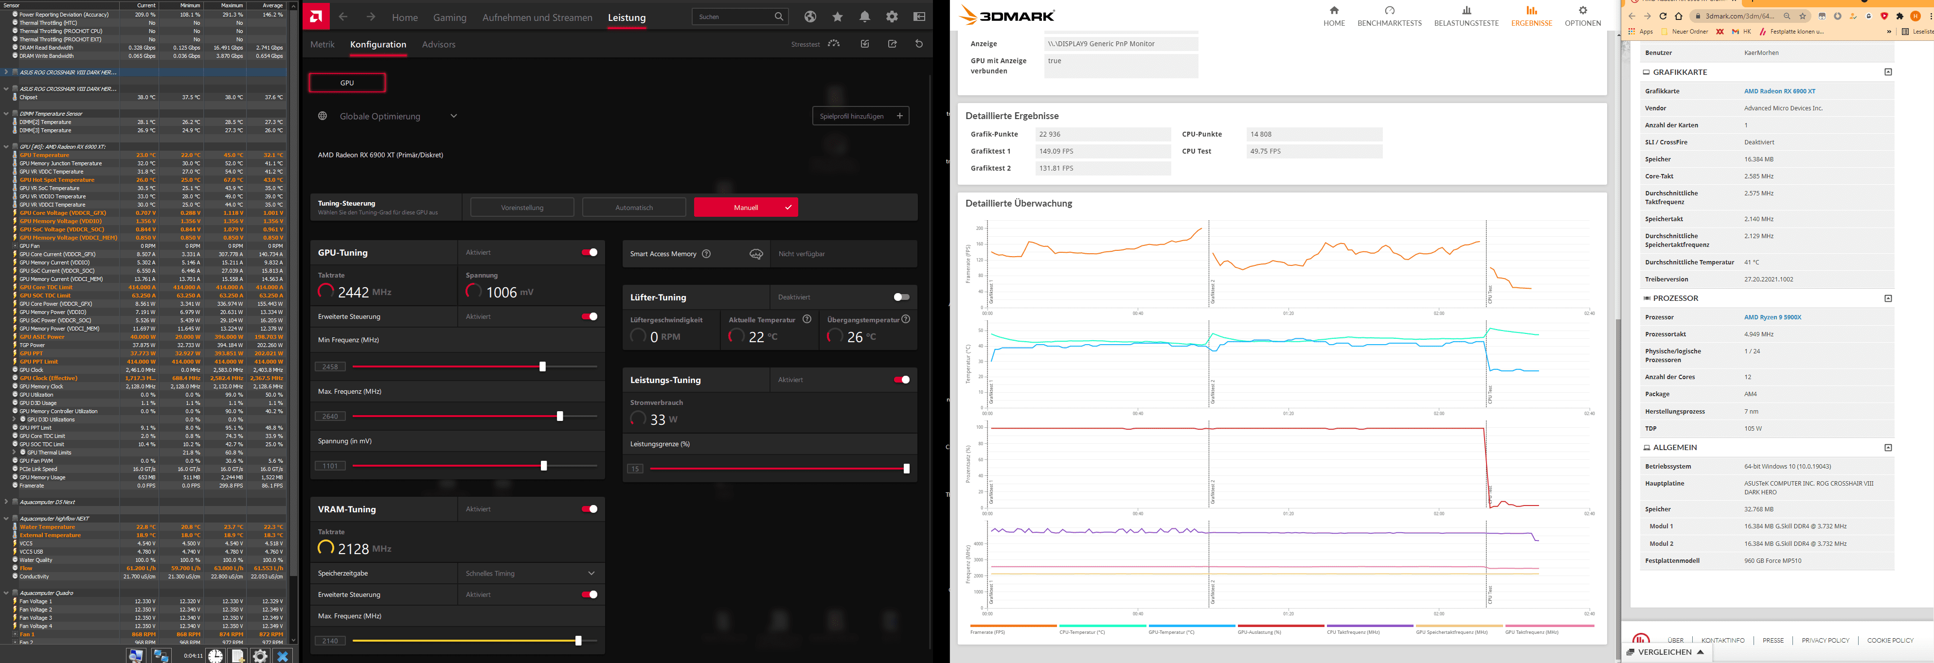This screenshot has width=1934, height=663.
Task: Go back with Radeon Software's back arrow
Action: (343, 17)
